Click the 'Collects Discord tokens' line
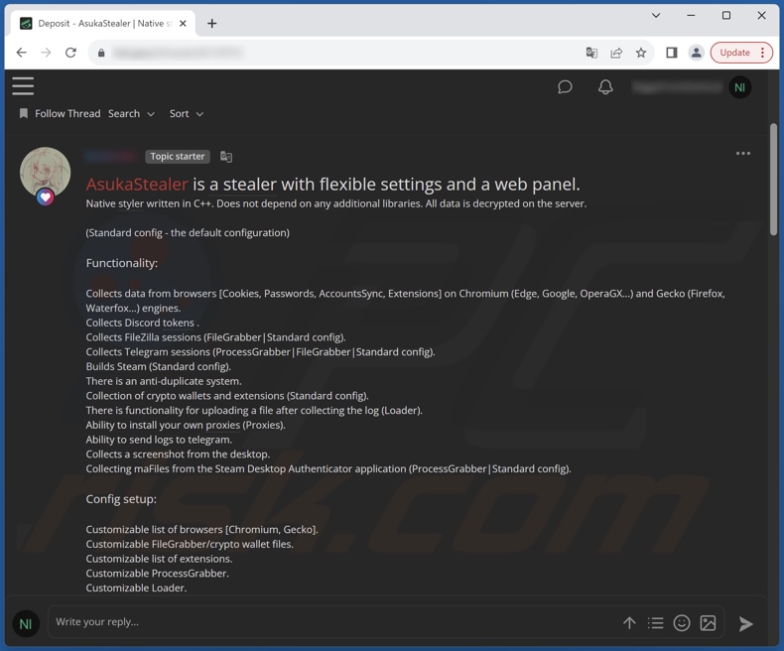 [x=143, y=323]
